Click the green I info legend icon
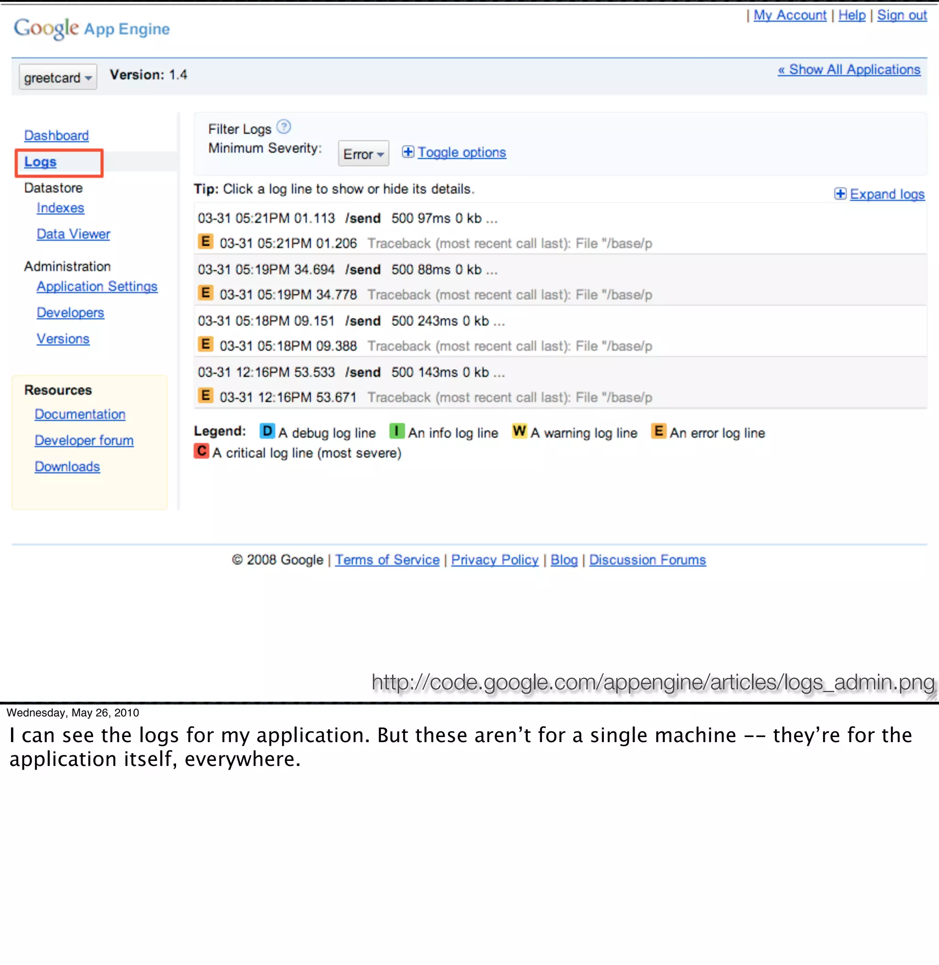This screenshot has width=939, height=965. pos(397,431)
